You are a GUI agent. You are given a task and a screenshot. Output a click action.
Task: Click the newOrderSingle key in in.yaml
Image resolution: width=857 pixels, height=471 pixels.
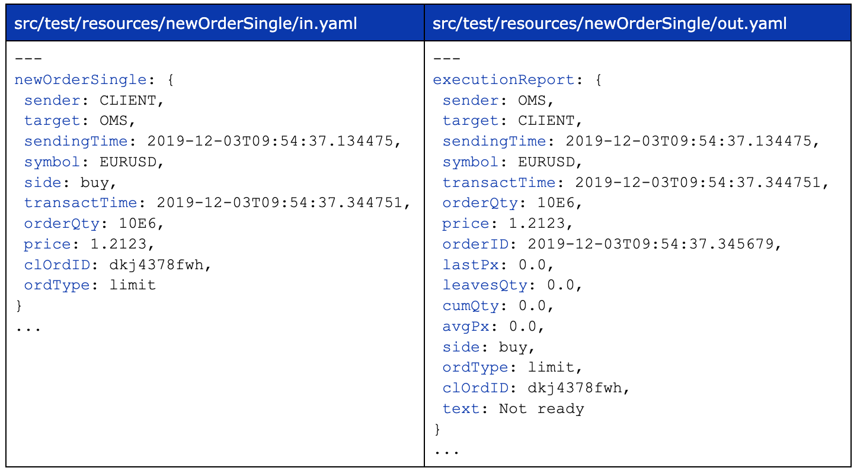pyautogui.click(x=80, y=80)
